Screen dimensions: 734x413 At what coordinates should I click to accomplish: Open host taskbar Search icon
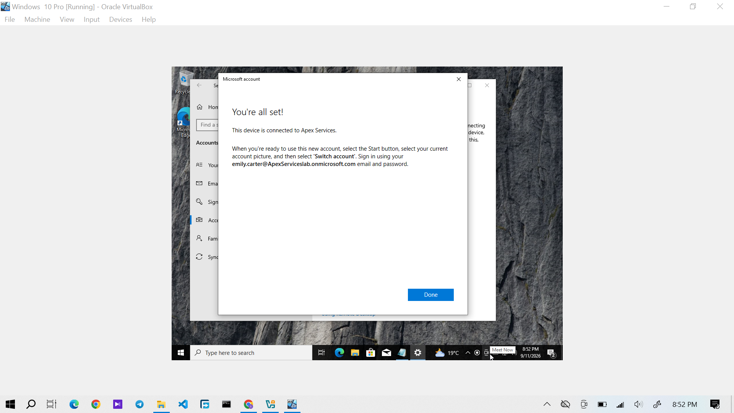(x=31, y=404)
